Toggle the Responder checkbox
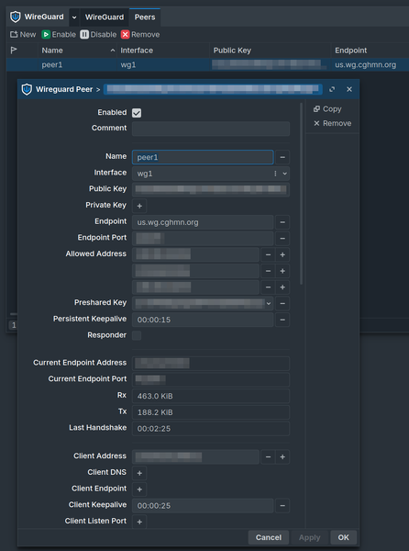The height and width of the screenshot is (551, 409). [x=137, y=335]
